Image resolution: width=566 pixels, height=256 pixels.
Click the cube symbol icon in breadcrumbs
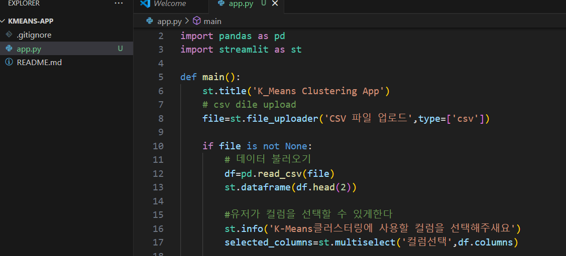(197, 21)
